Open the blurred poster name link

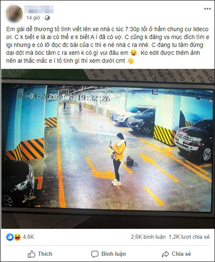(x=39, y=9)
